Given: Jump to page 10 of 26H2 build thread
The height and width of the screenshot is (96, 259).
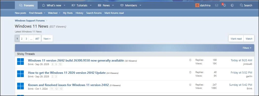Looking at the screenshot, I should coord(60,64).
